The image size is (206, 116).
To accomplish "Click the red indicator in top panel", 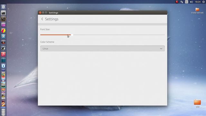I will (177, 2).
